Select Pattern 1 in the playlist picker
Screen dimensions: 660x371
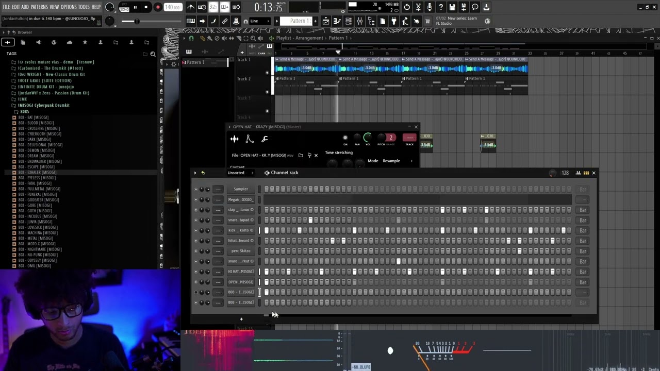click(x=204, y=62)
